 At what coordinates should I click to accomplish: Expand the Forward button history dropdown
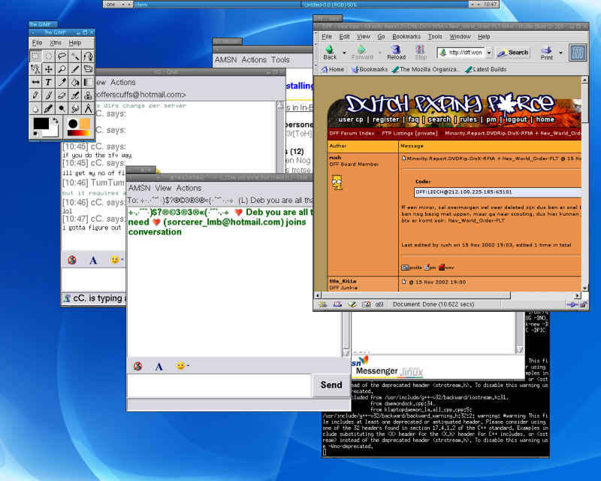click(380, 53)
